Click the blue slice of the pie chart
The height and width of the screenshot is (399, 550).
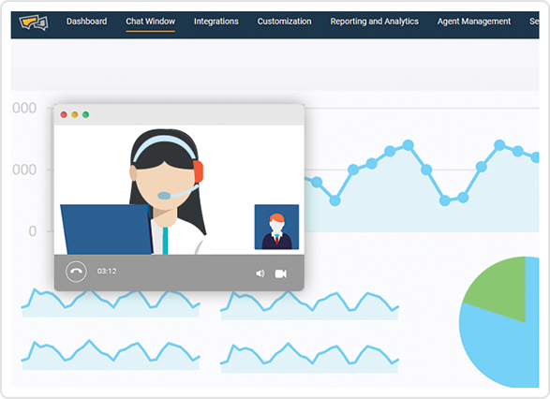tap(498, 347)
